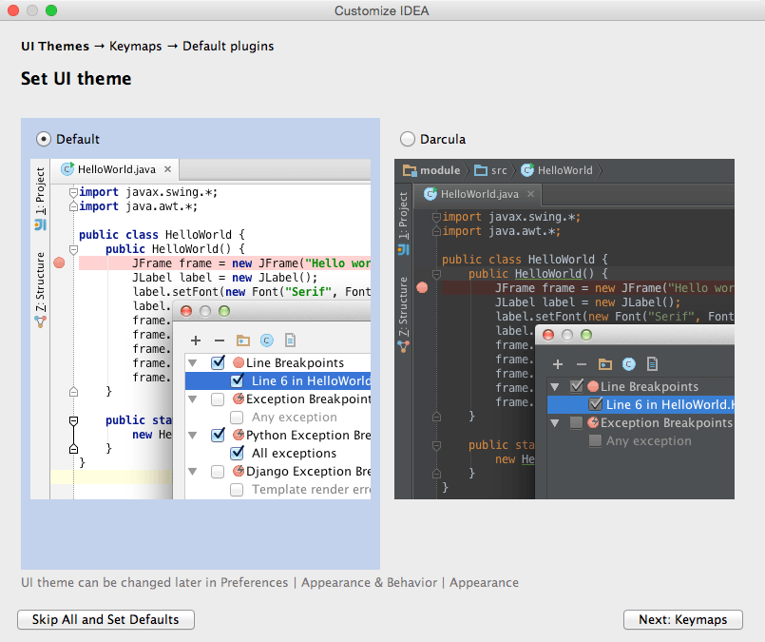Click the Structure icon in Default preview sidebar

pyautogui.click(x=41, y=321)
